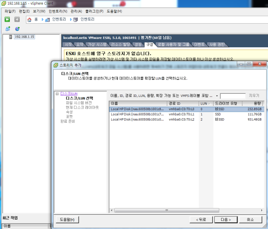The width and height of the screenshot is (268, 229).
Task: Click first 인벤토리 breadcrumb icon
Action: [47, 20]
